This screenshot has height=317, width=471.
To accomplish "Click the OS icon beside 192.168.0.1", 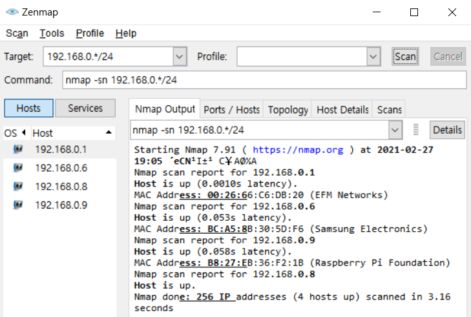I will [x=18, y=149].
